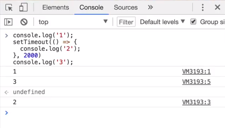Viewport: 225px width, 128px height.
Task: Close the DevTools panel
Action: pyautogui.click(x=217, y=7)
